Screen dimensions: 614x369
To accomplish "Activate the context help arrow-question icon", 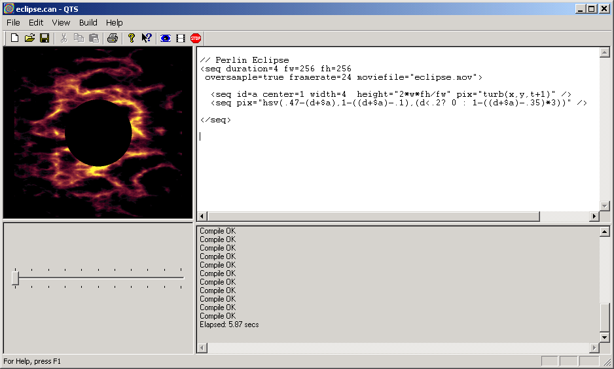I will coord(147,38).
